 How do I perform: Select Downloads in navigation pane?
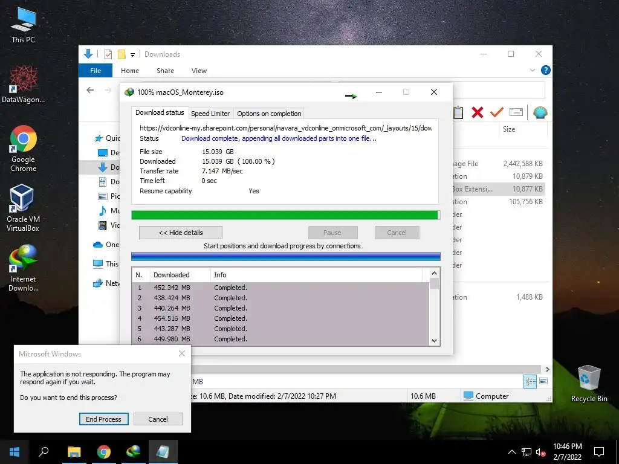[100, 167]
